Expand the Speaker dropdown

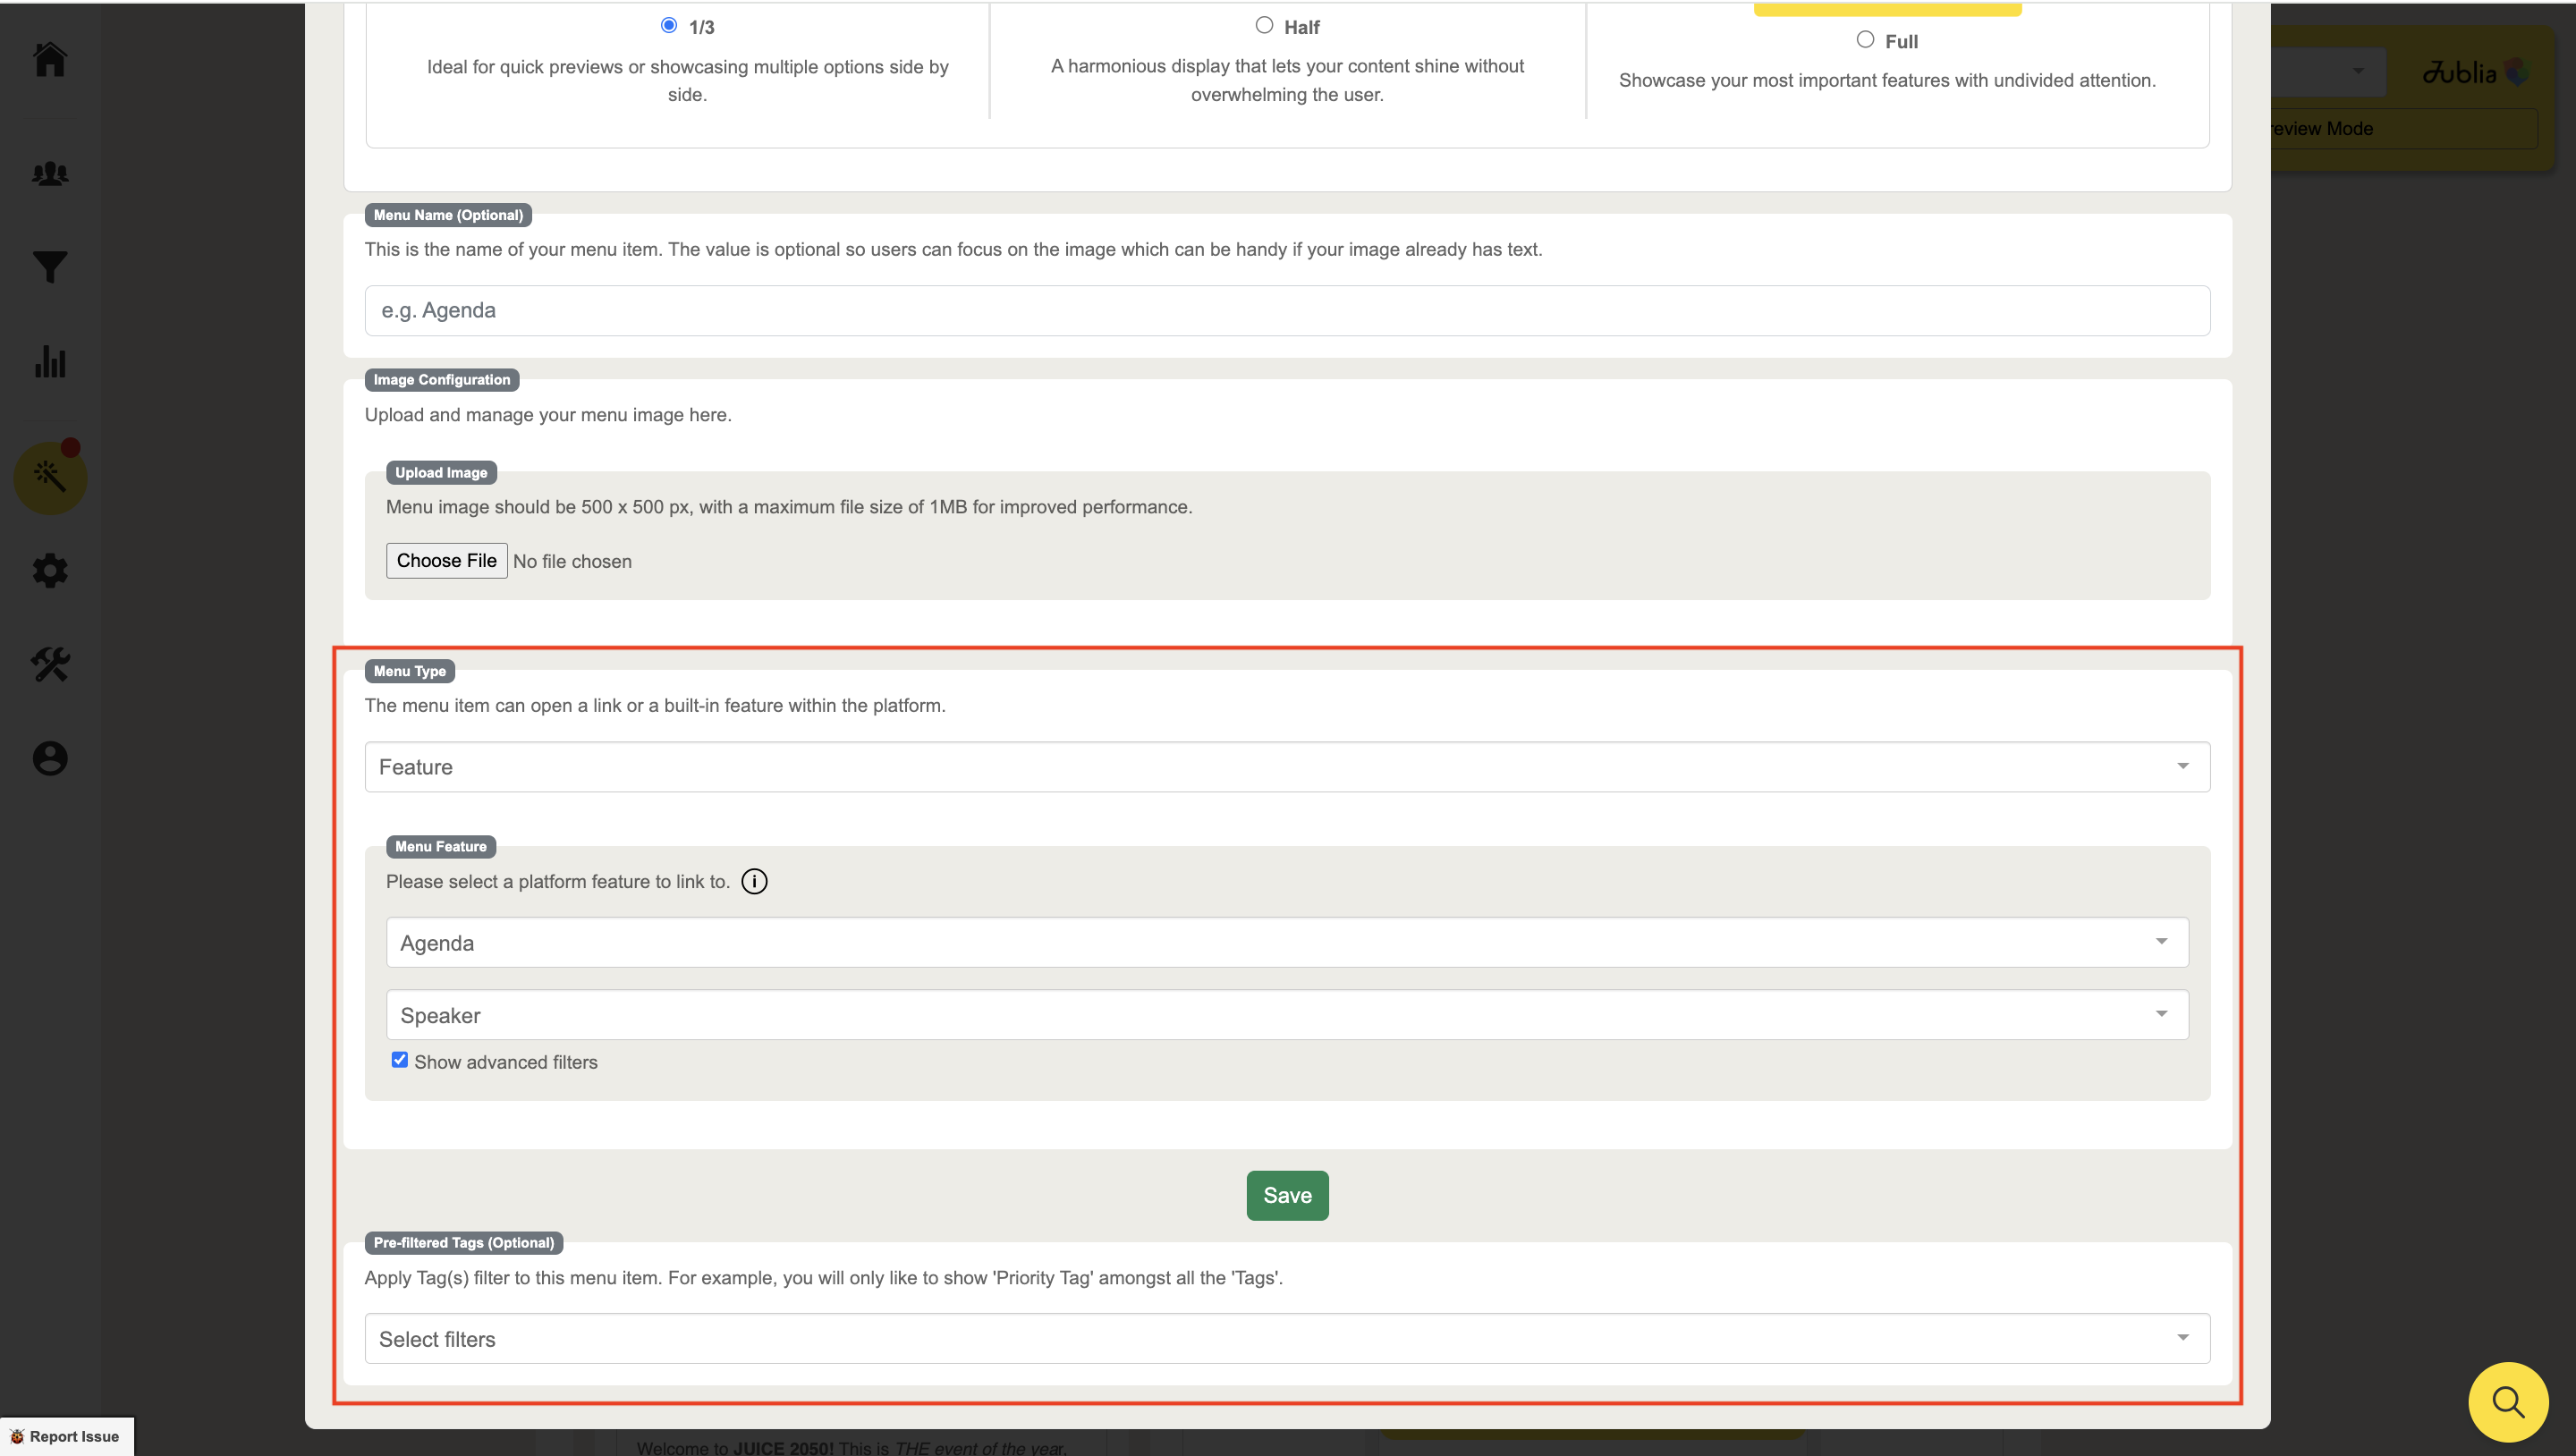[1286, 1015]
